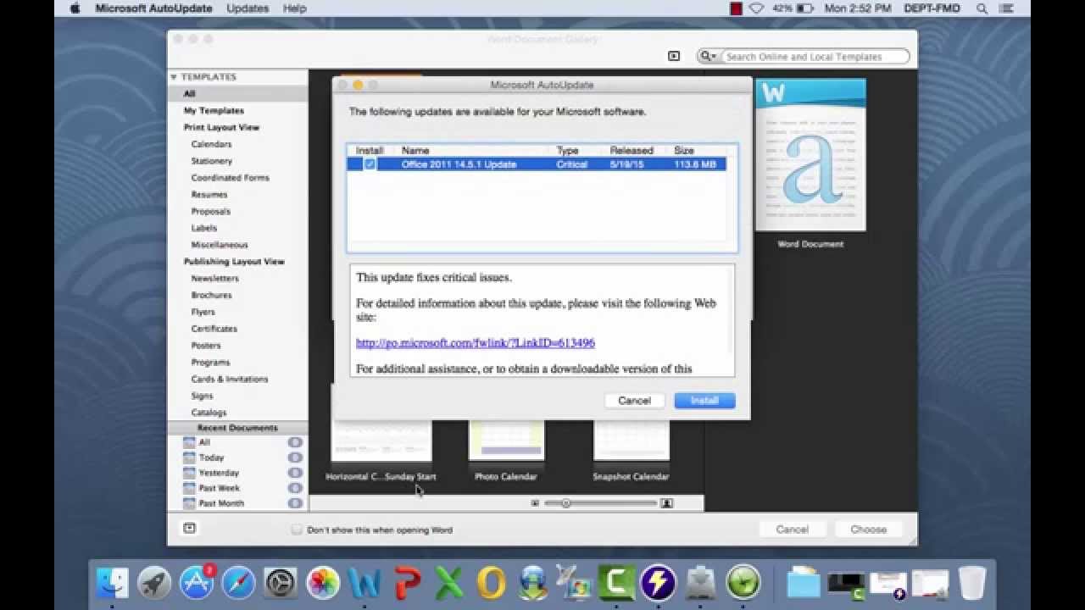The width and height of the screenshot is (1085, 610).
Task: Open Excel from the Dock
Action: tap(449, 582)
